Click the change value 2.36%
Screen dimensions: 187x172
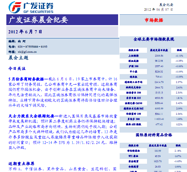click(x=179, y=114)
